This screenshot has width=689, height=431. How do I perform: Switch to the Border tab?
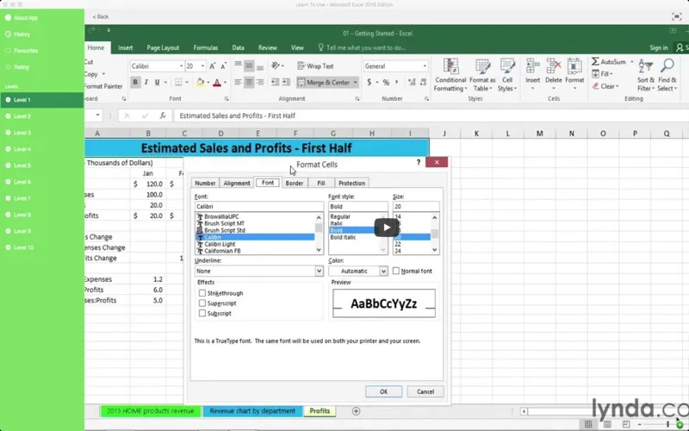[x=295, y=183]
